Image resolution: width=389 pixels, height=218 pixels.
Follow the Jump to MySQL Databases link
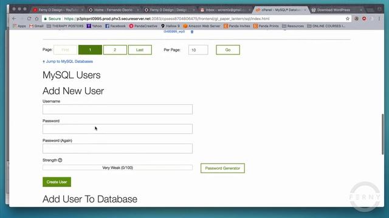[x=68, y=61]
